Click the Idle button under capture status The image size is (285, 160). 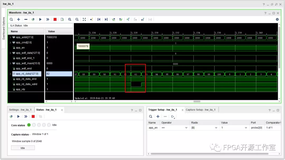point(23,148)
